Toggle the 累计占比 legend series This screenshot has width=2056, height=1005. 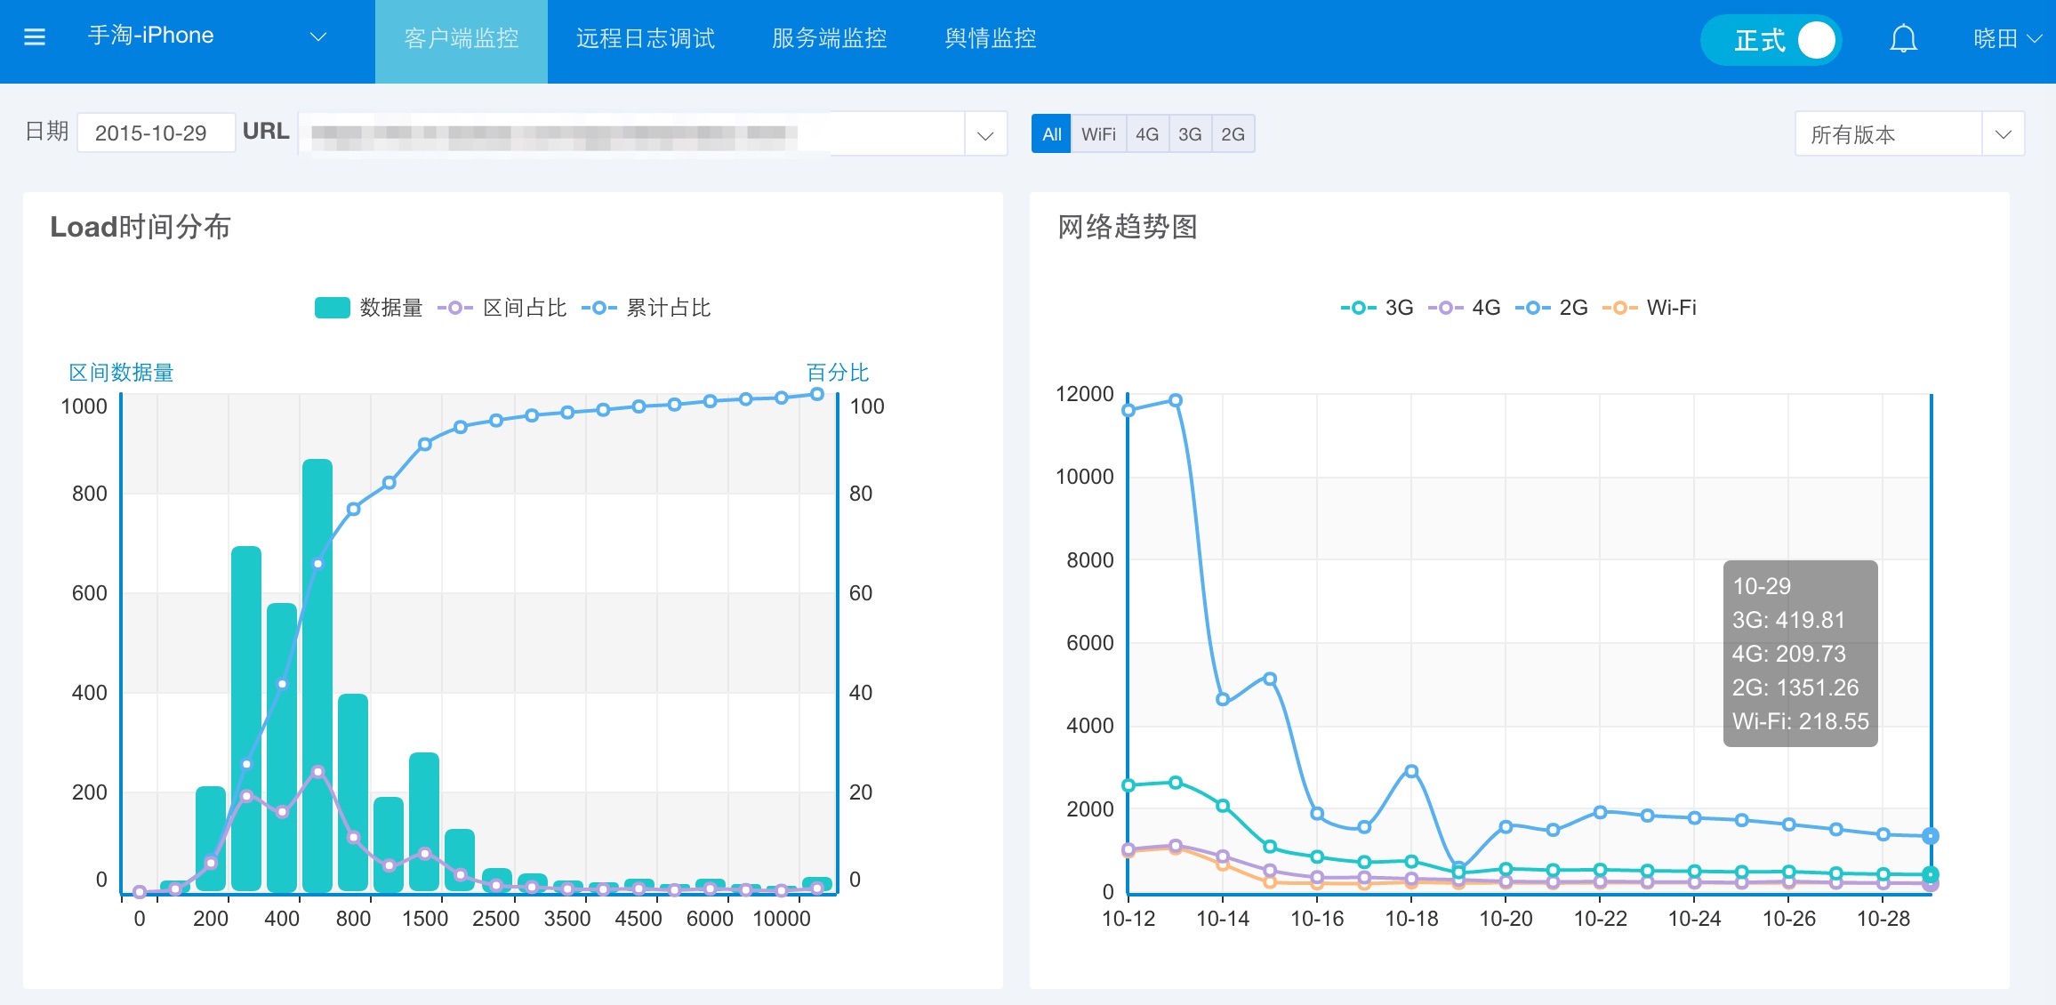coord(647,308)
